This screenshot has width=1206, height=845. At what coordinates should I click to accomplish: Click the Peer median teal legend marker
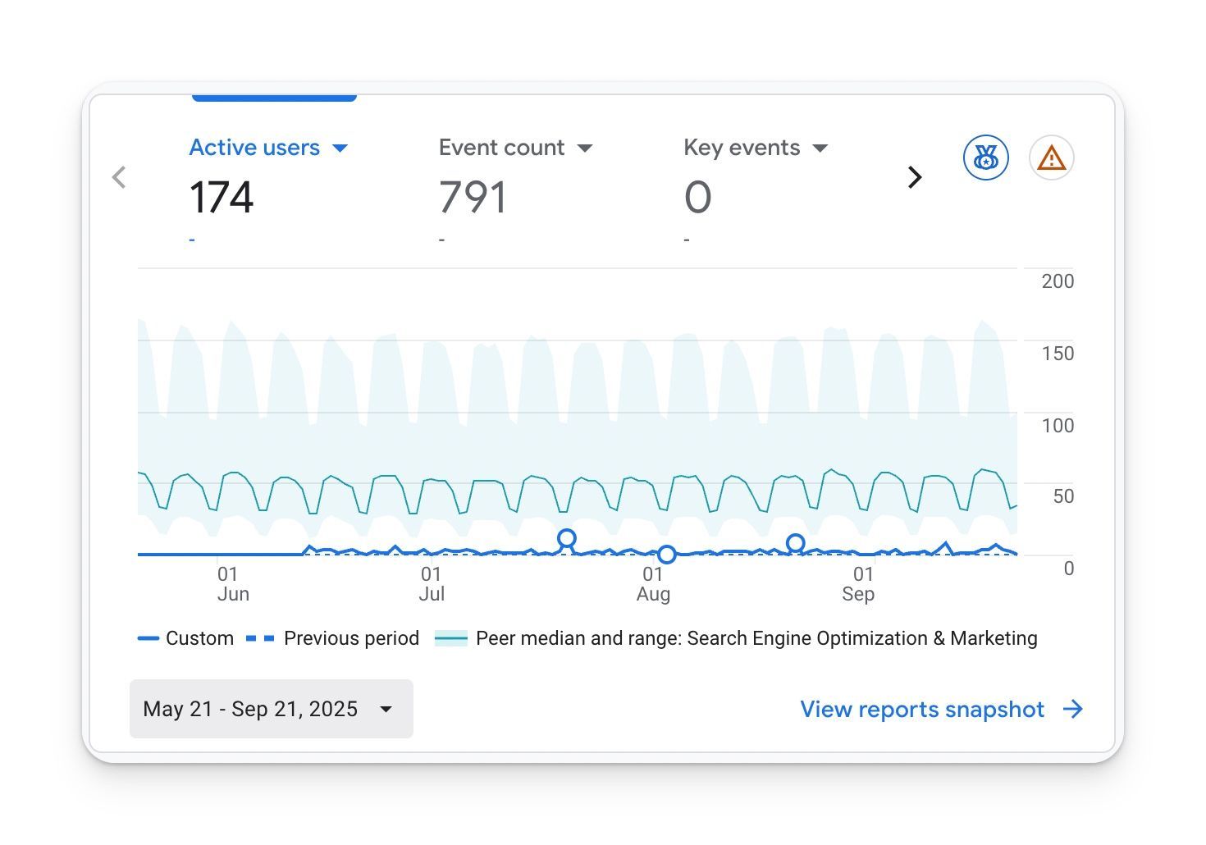point(450,637)
